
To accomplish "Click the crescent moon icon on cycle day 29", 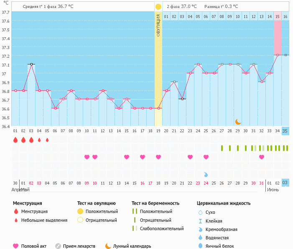I will click(x=238, y=122).
